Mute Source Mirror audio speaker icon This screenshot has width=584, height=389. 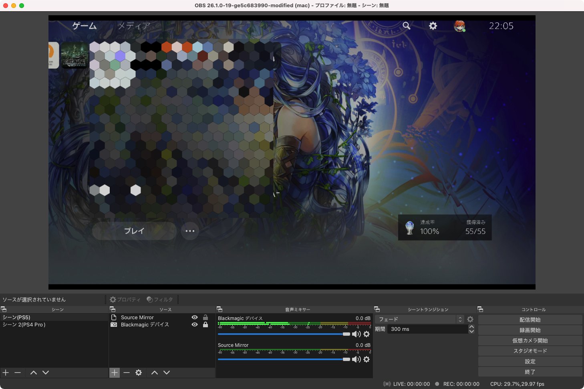tap(356, 359)
